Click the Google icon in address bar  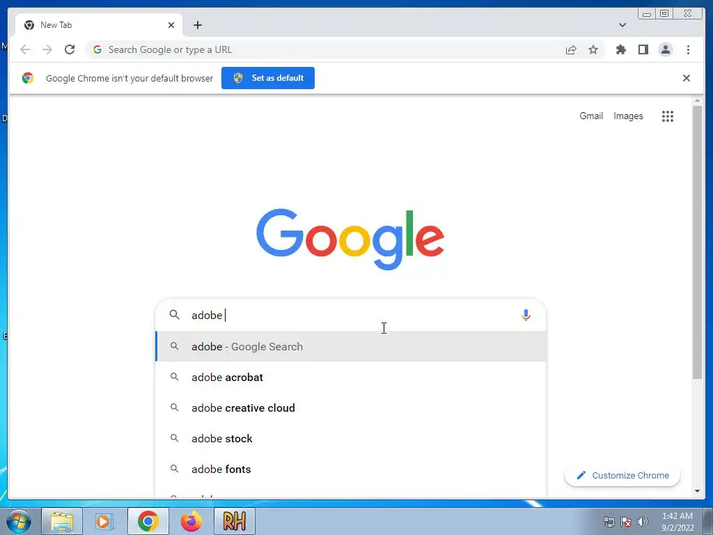click(97, 49)
